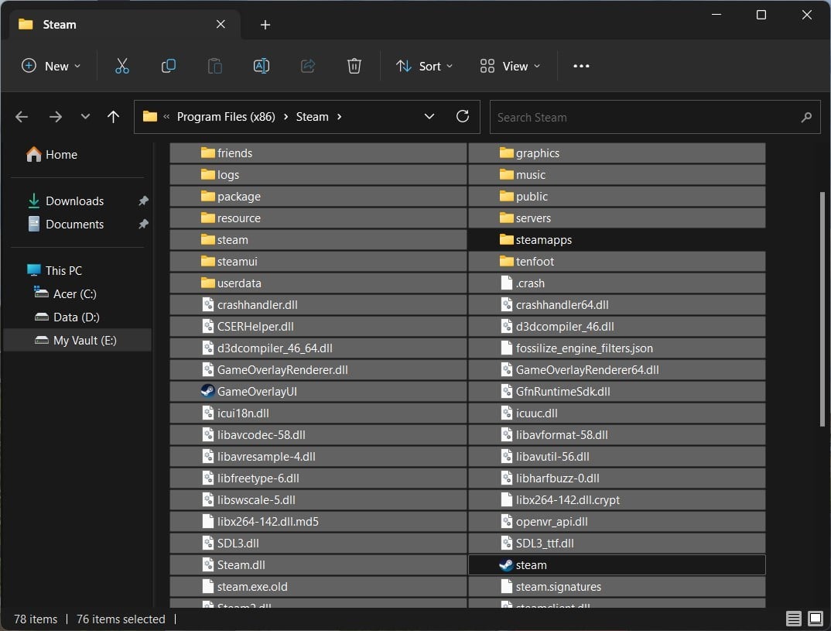The image size is (831, 631).
Task: Open the View layout dropdown
Action: (x=510, y=66)
